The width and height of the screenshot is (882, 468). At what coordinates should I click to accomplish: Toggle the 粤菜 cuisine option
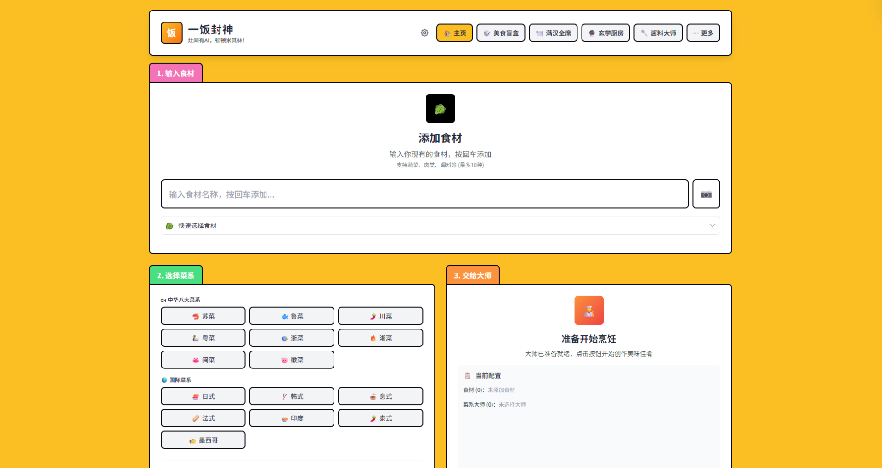[203, 338]
